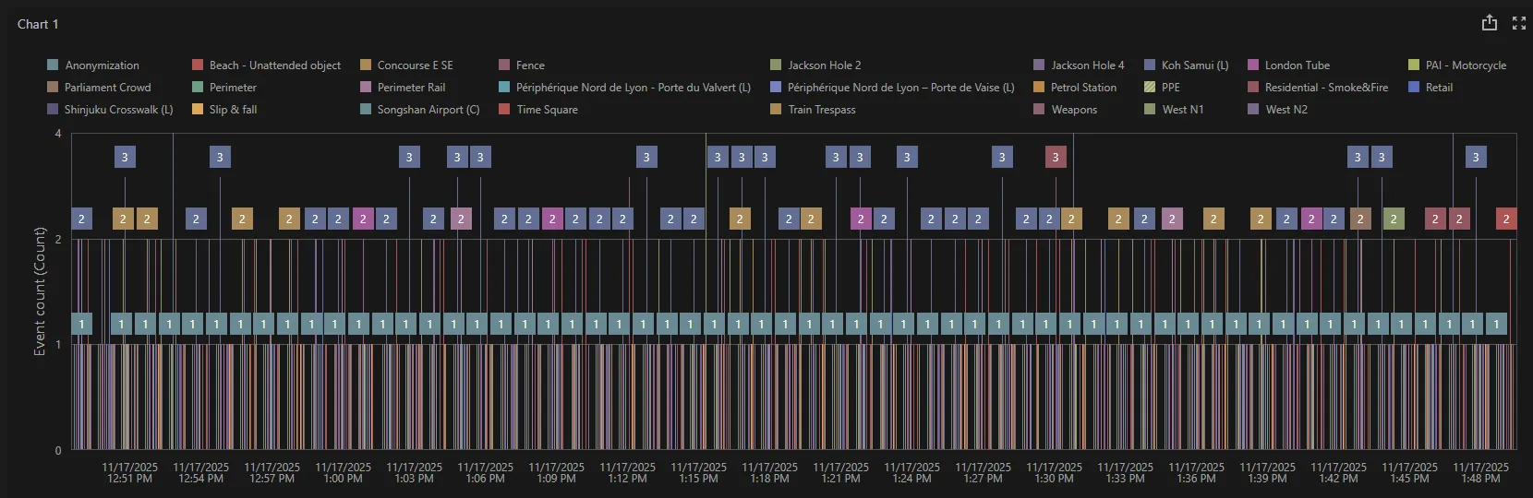This screenshot has height=498, width=1533.
Task: Click the 1:15 PM time axis label
Action: [698, 473]
